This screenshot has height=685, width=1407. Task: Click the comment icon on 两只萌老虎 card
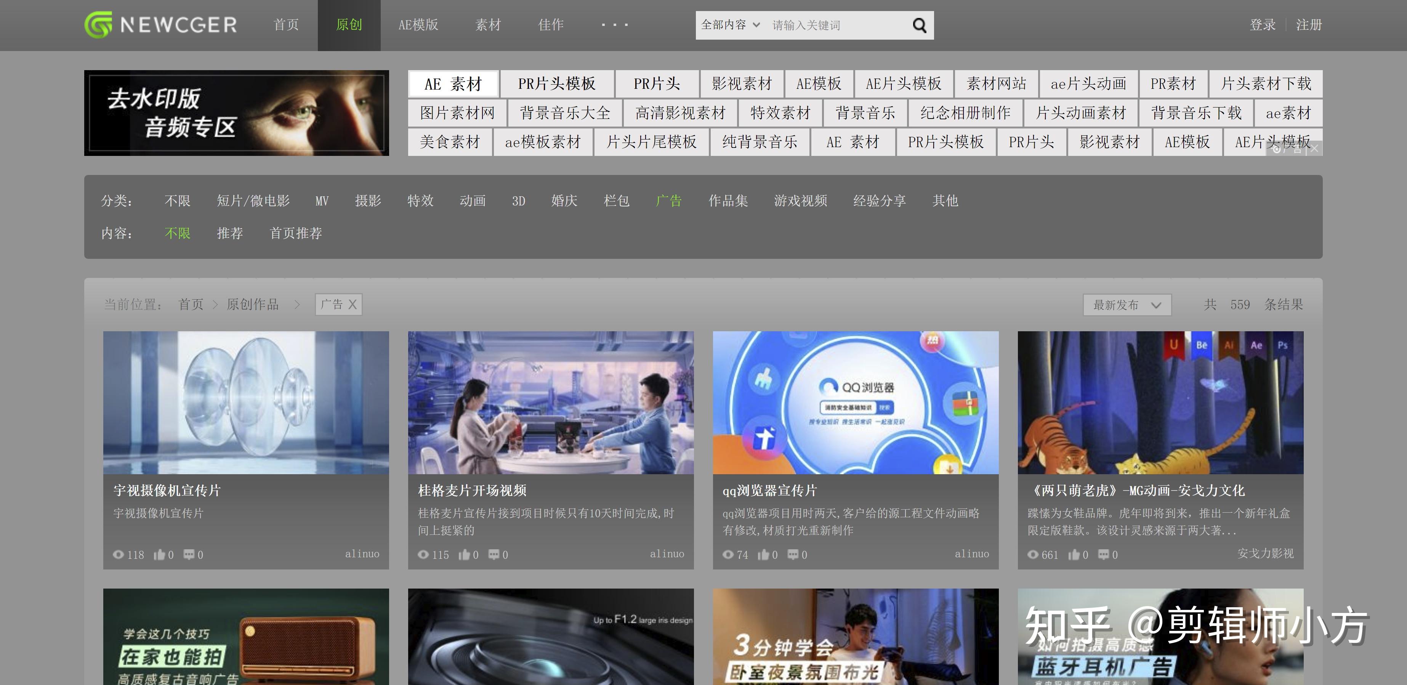tap(1103, 555)
